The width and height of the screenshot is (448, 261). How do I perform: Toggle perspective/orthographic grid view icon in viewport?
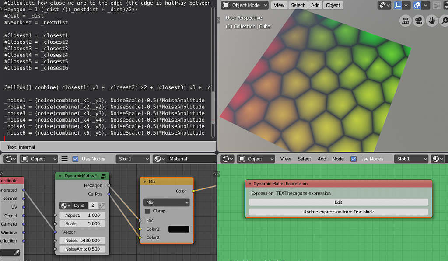click(405, 21)
